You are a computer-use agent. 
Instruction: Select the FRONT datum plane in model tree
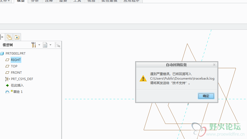(x=16, y=73)
